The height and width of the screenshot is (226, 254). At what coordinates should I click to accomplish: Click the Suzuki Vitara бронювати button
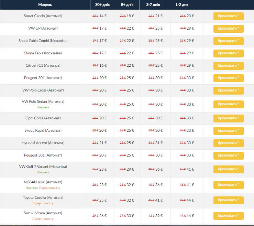click(x=228, y=216)
